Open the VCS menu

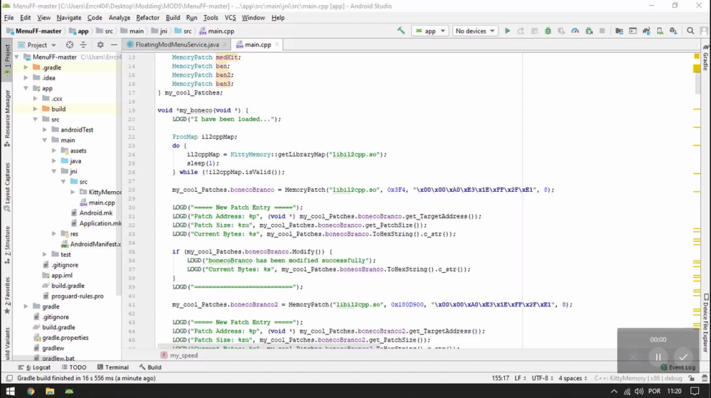(230, 18)
